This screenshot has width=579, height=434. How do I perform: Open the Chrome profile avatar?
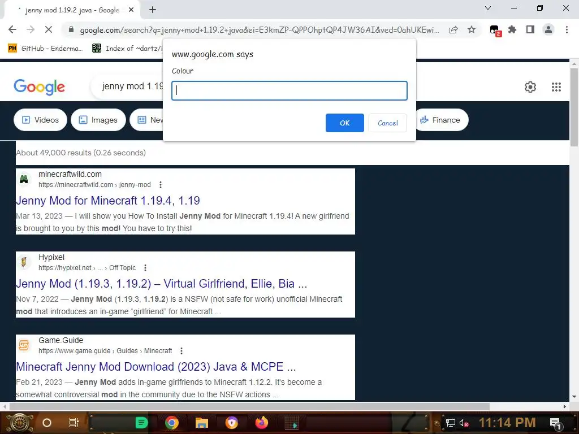tap(548, 29)
